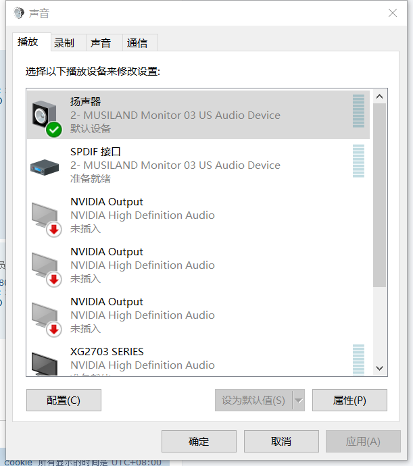Confirm with the 确定 button
This screenshot has width=413, height=466.
click(x=199, y=441)
